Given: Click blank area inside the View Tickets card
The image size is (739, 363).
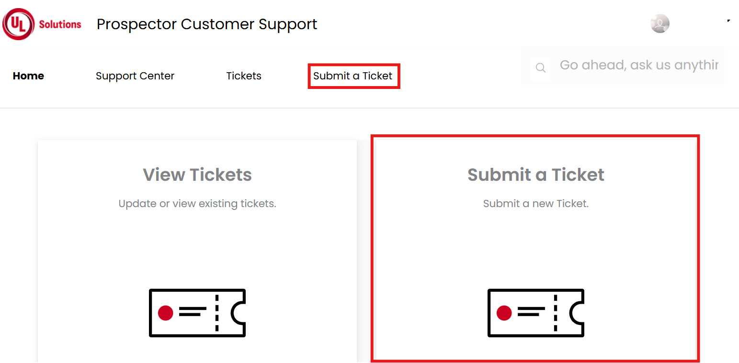Looking at the screenshot, I should (x=197, y=249).
